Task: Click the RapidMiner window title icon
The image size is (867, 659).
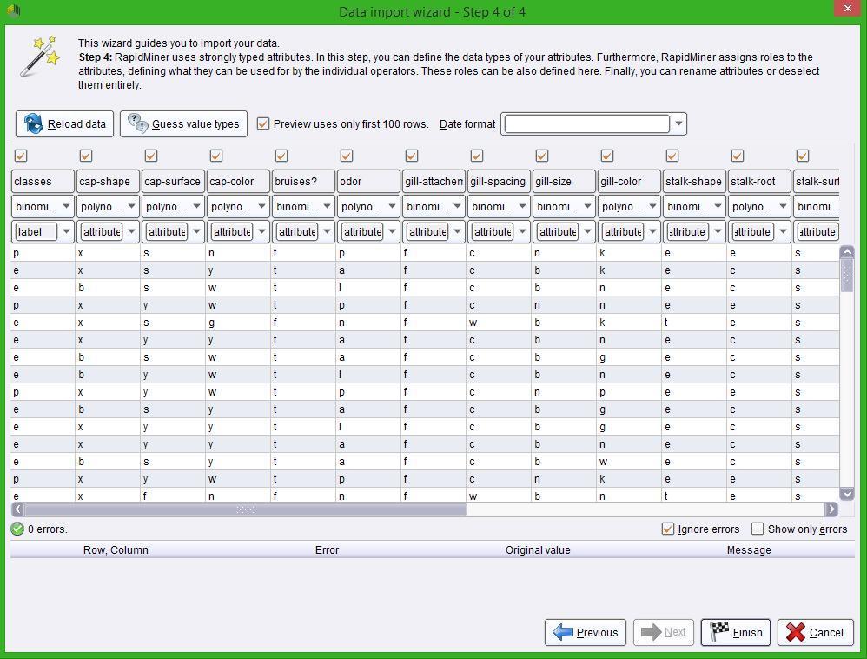Action: coord(13,10)
